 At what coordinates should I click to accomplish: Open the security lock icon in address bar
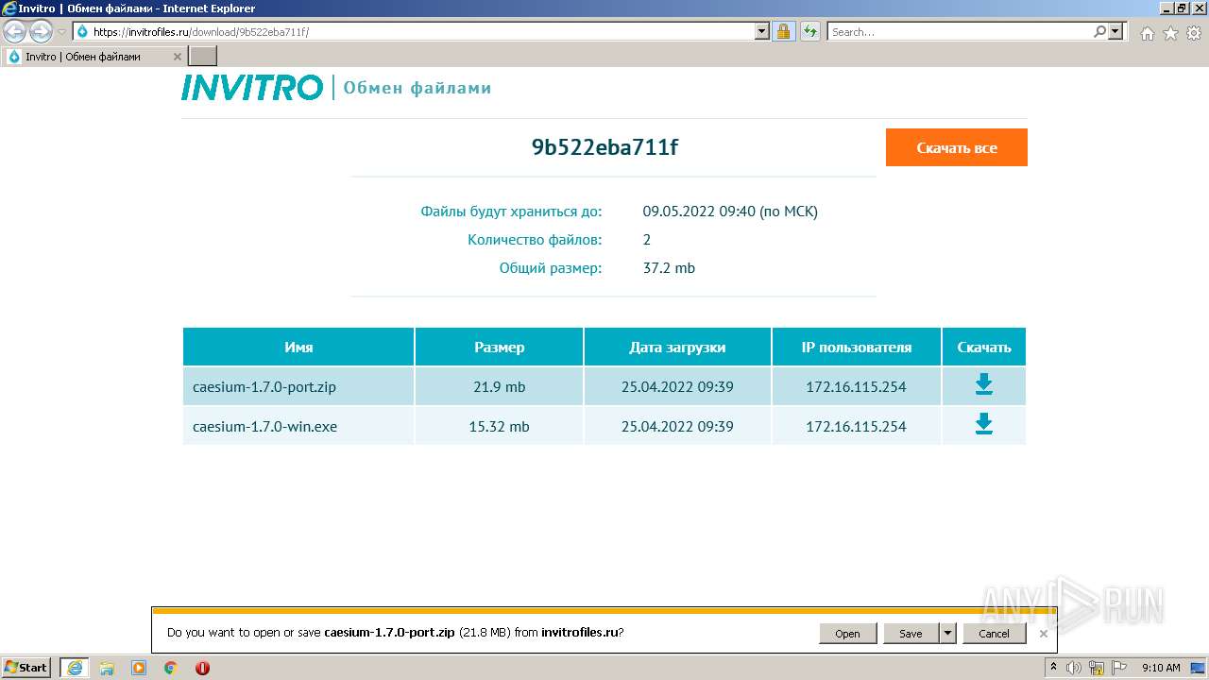pos(783,31)
